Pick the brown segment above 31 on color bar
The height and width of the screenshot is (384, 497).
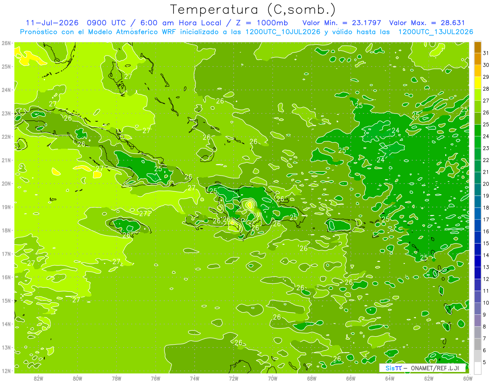coord(477,47)
